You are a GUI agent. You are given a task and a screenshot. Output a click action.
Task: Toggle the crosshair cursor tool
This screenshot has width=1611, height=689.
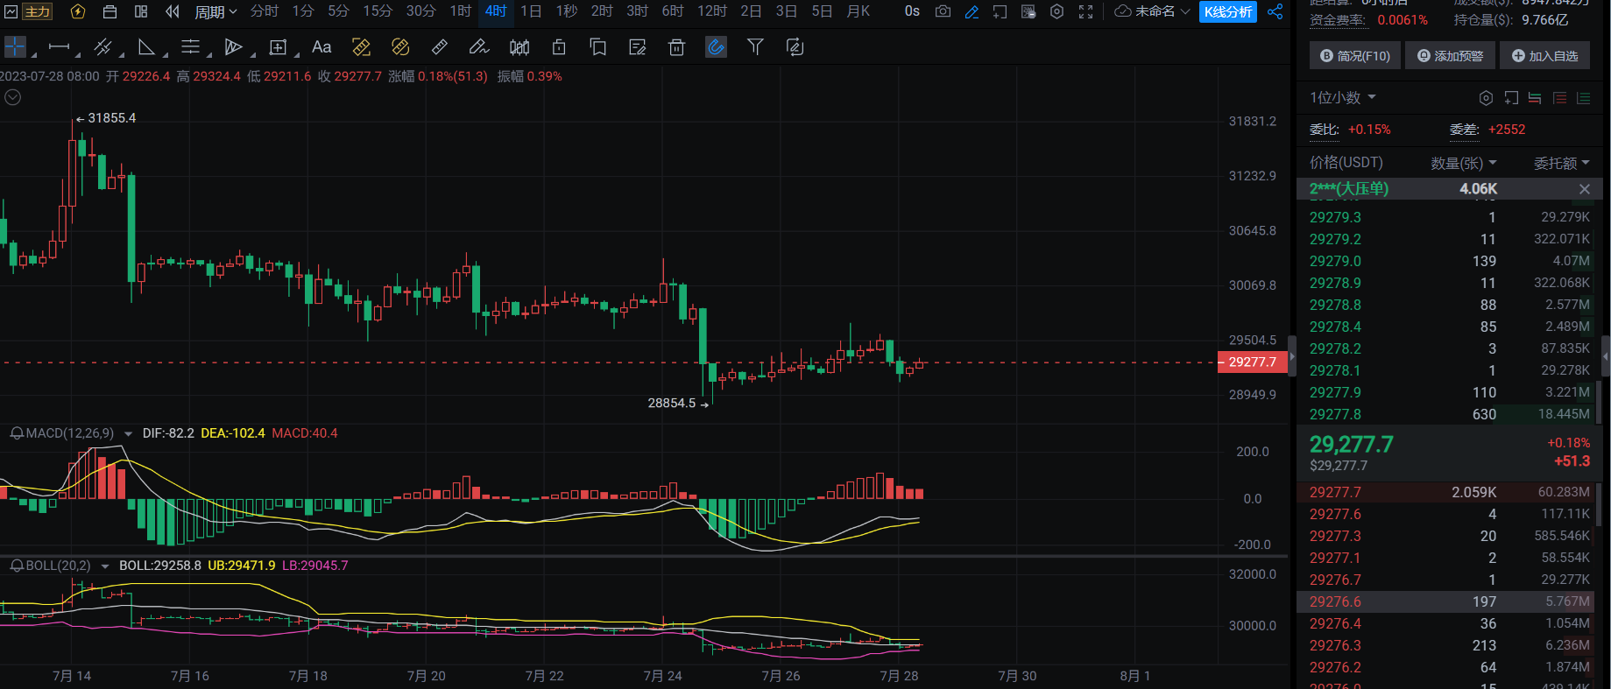pyautogui.click(x=16, y=47)
